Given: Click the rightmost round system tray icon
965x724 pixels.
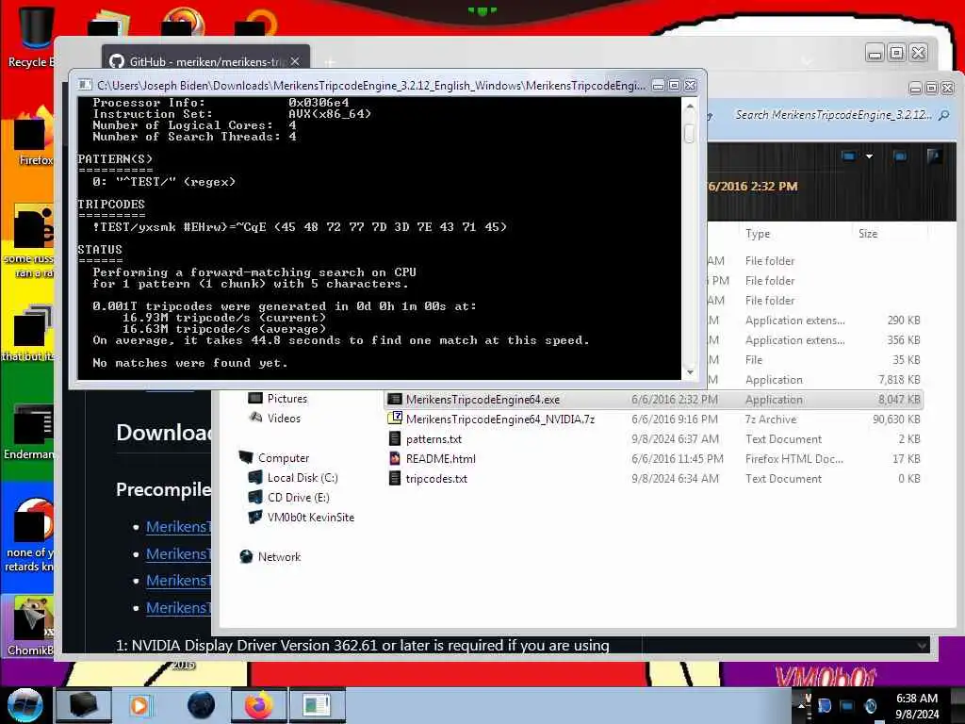Looking at the screenshot, I should [x=871, y=706].
